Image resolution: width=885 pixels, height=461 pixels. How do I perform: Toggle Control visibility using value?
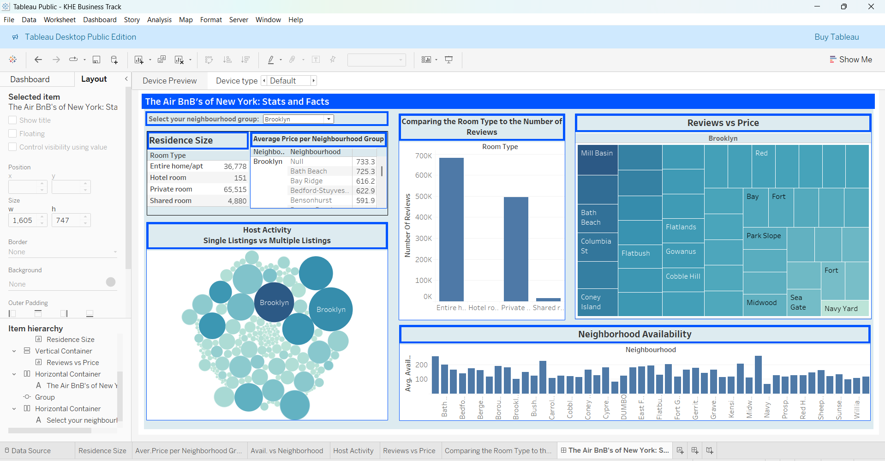(12, 147)
